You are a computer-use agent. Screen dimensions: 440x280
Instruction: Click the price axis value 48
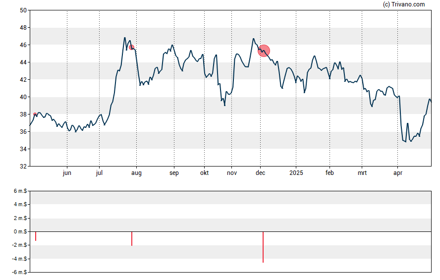point(23,28)
